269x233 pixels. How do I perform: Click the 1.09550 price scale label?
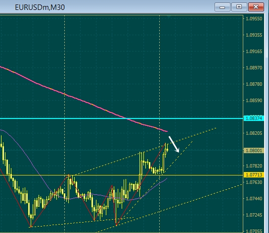click(x=254, y=18)
